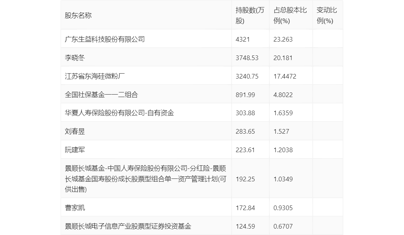404x235 pixels.
Task: Click the 持股数(万股) column header
Action: [250, 15]
